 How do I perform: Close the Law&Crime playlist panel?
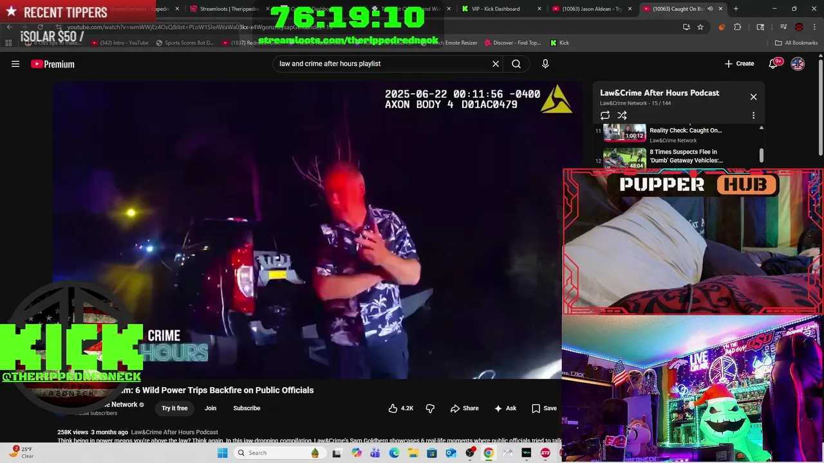point(753,97)
